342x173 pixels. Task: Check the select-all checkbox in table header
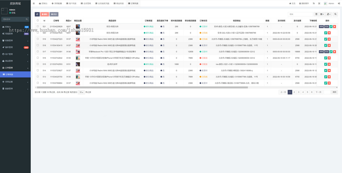[x=38, y=21]
